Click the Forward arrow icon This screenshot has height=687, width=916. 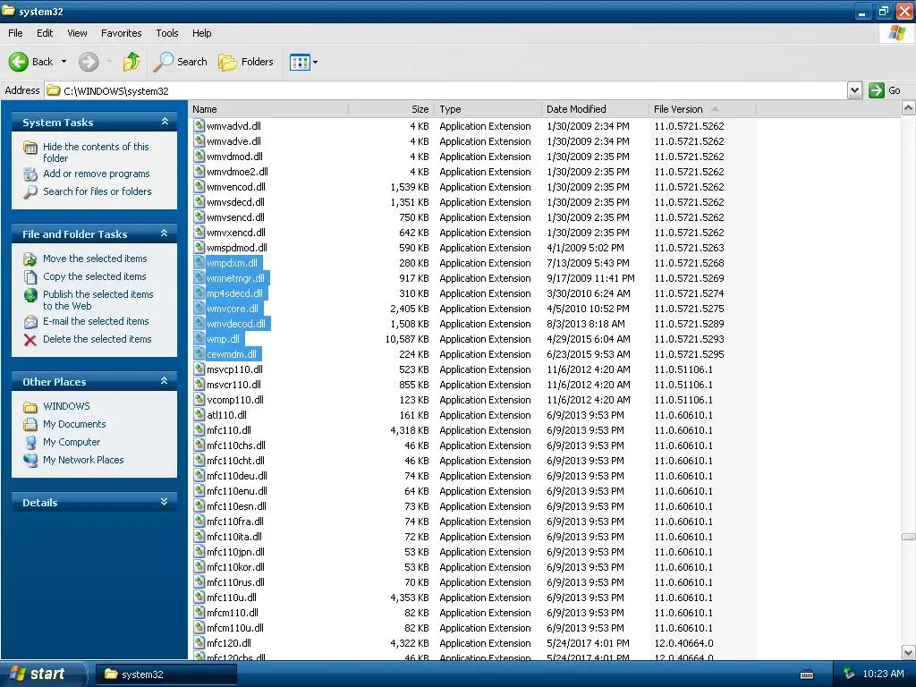click(89, 62)
